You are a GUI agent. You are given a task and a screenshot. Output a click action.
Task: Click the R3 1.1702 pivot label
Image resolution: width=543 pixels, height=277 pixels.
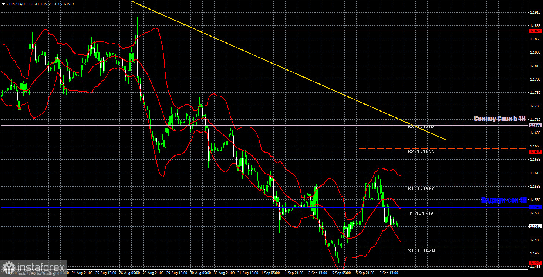pyautogui.click(x=421, y=126)
